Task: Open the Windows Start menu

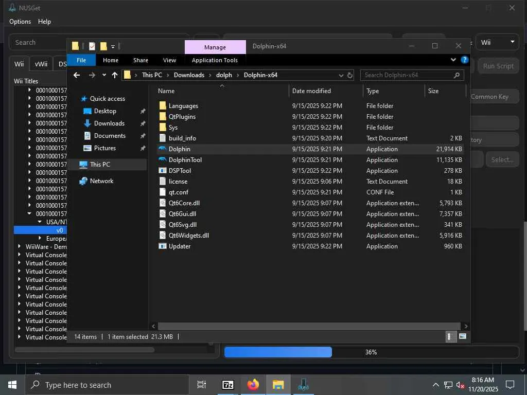Action: click(x=12, y=385)
